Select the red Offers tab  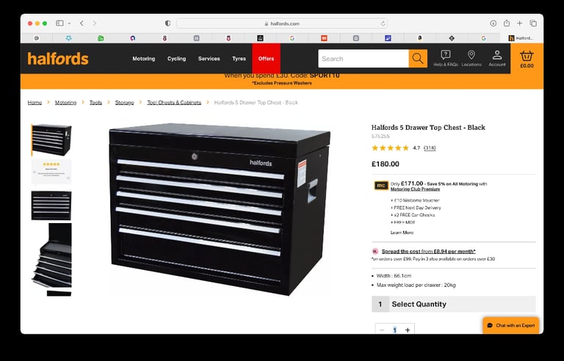click(266, 59)
